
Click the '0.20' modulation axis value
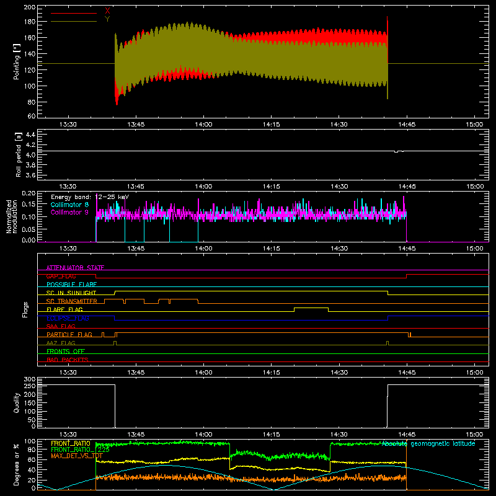tap(29, 193)
